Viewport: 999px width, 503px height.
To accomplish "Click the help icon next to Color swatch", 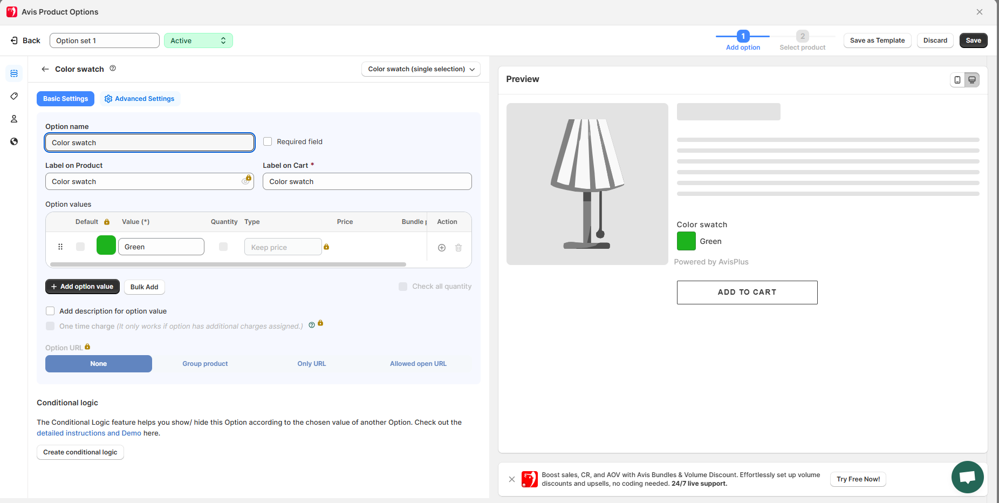I will (x=113, y=69).
